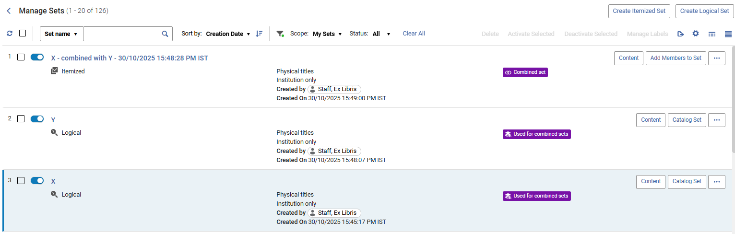Toggle the sort order direction icon
Image resolution: width=735 pixels, height=234 pixels.
[259, 34]
